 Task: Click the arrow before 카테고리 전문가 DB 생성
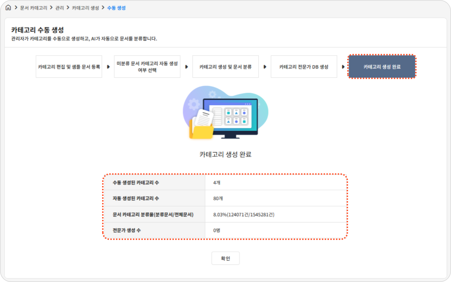[265, 67]
